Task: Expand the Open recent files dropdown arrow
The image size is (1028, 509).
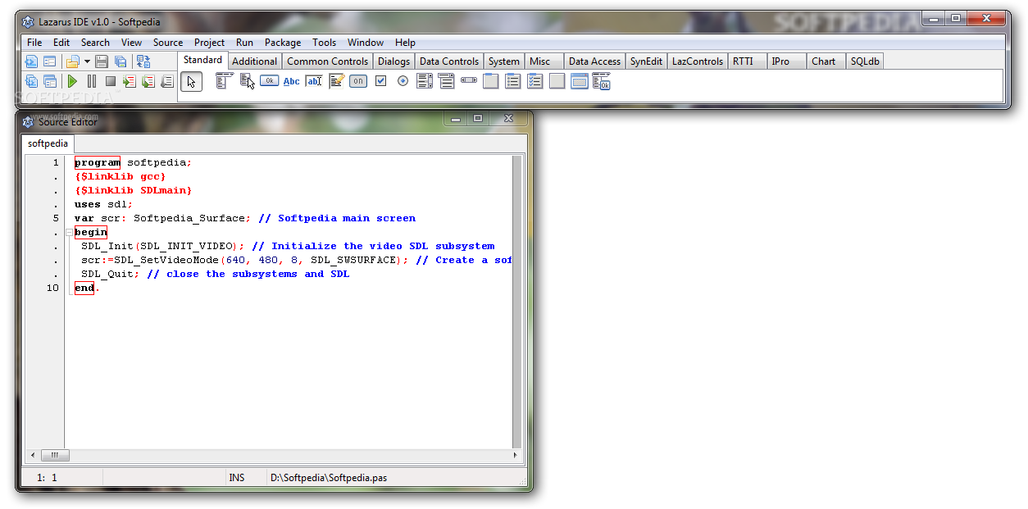Action: point(87,61)
